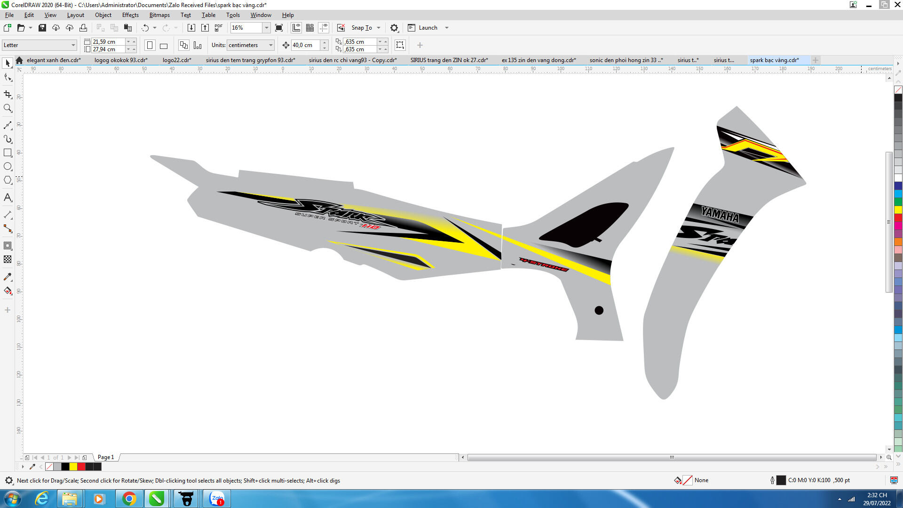The height and width of the screenshot is (508, 903).
Task: Expand the Undo history dropdown arrow
Action: [155, 28]
